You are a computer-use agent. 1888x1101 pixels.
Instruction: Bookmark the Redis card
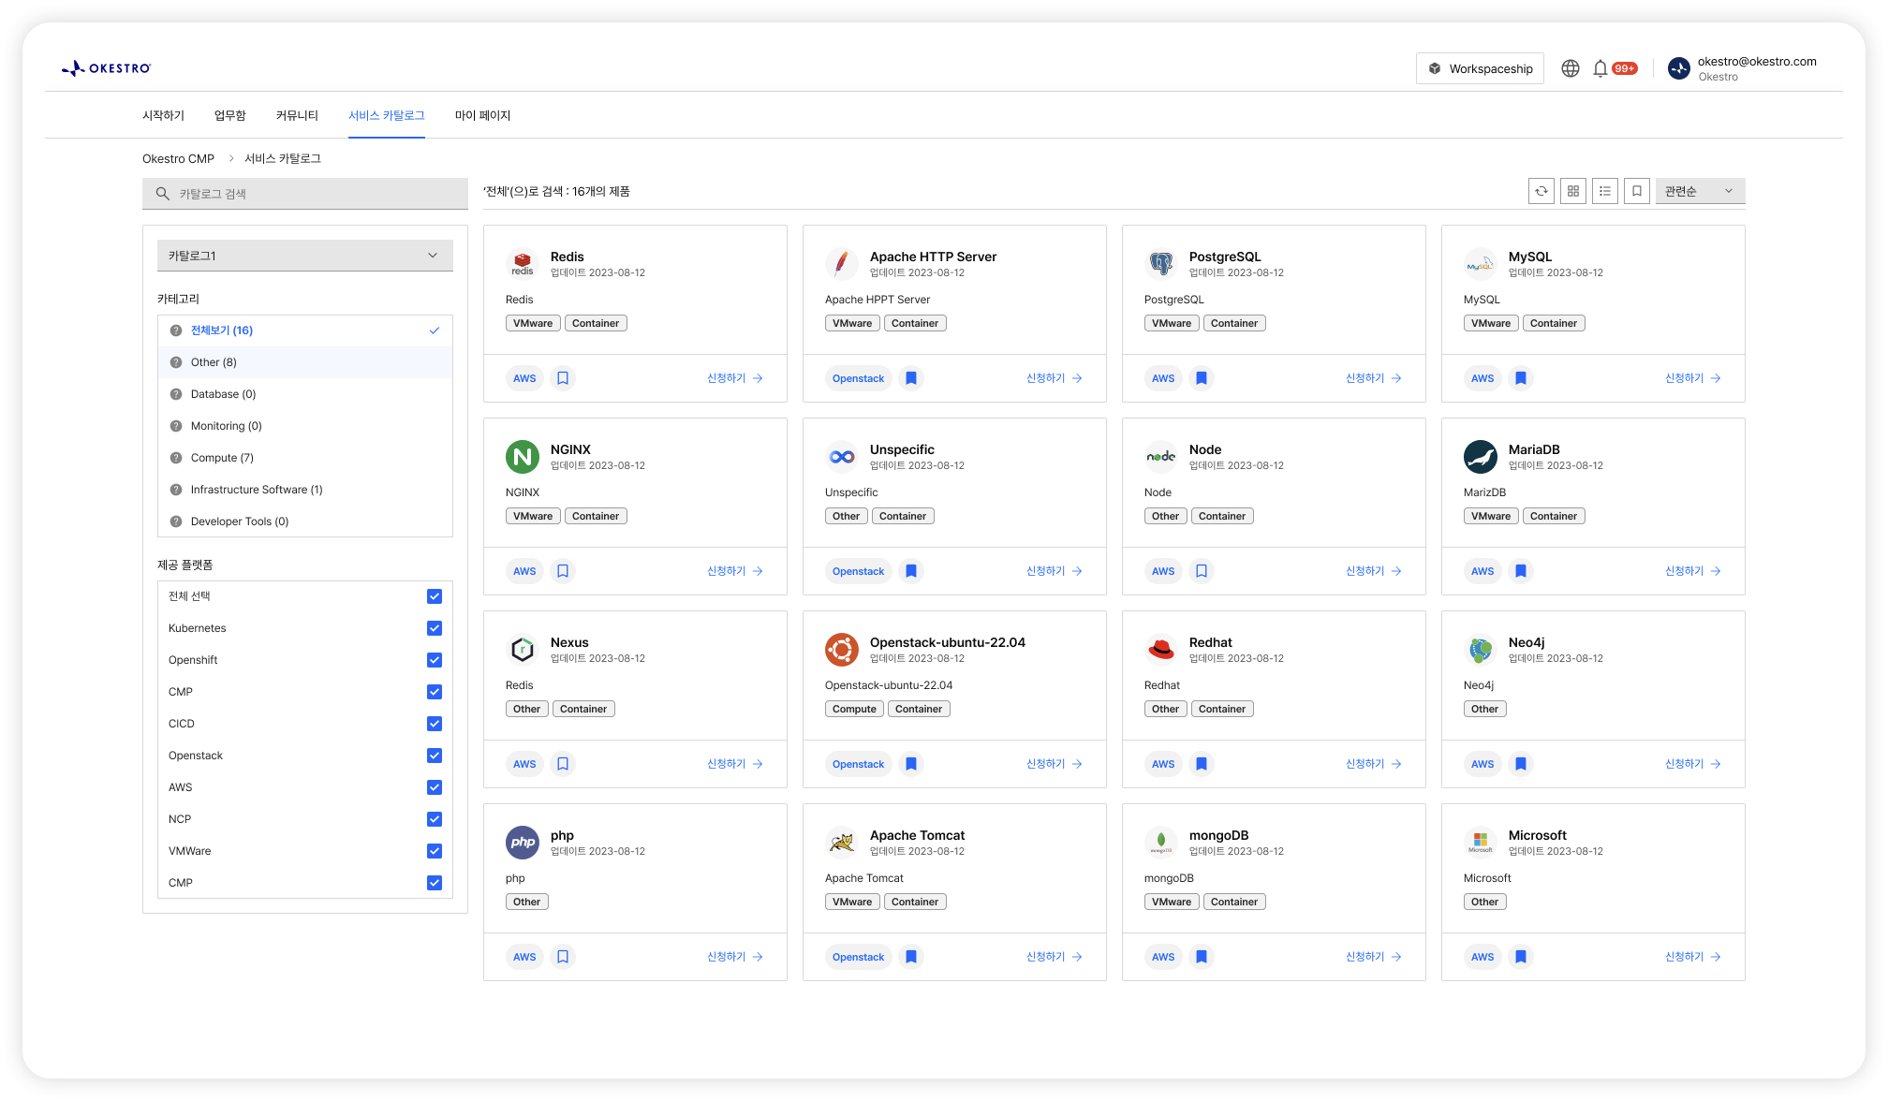[563, 378]
